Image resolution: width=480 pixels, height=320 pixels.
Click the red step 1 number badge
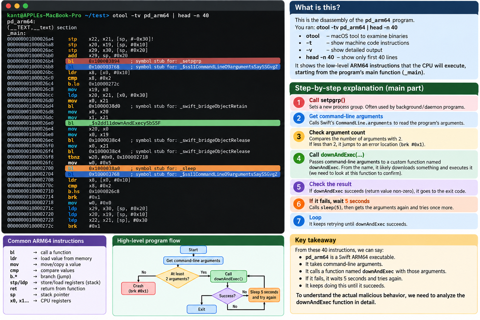pyautogui.click(x=299, y=102)
